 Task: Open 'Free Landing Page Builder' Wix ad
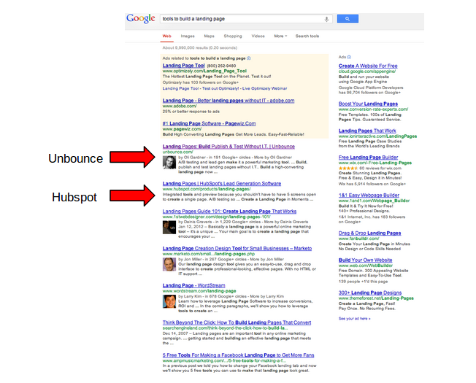[368, 158]
